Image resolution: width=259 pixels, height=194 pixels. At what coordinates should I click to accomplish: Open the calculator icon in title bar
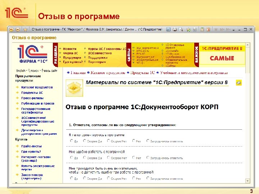(x=202, y=29)
